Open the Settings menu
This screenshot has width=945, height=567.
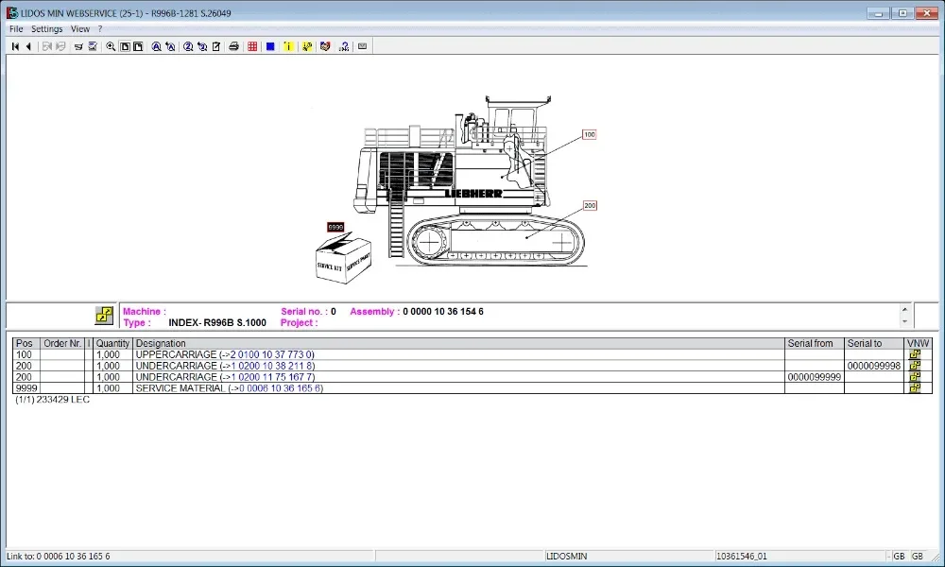[x=46, y=29]
